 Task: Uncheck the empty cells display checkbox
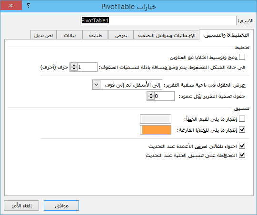pos(242,130)
